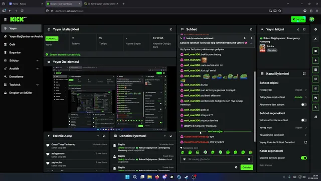
Task: Send message with Gönder button
Action: 246,167
